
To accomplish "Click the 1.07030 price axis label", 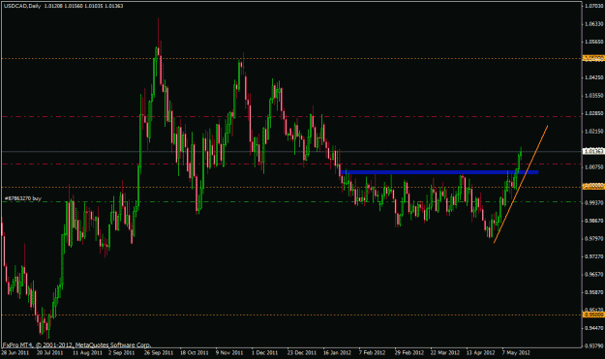I will (x=594, y=6).
